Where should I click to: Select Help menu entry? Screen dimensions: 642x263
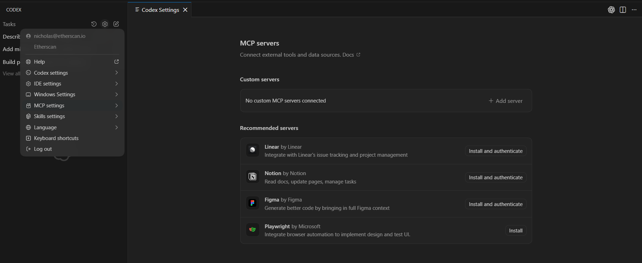pos(72,62)
